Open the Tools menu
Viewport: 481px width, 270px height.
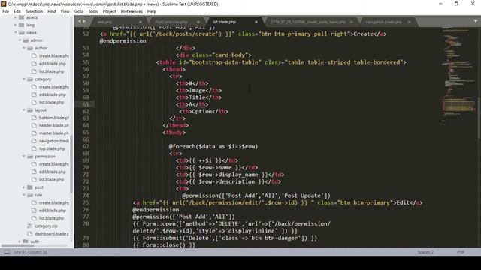coord(93,12)
